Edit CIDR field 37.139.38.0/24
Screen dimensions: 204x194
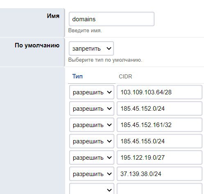(159, 174)
